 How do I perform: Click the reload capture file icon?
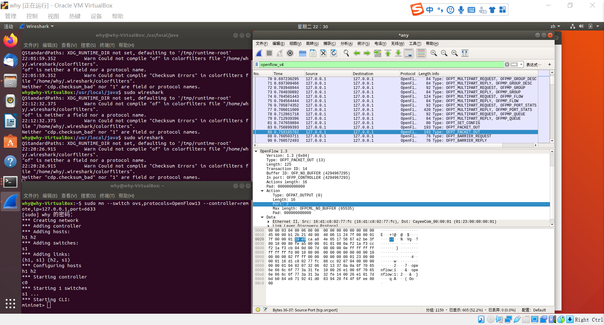coord(334,53)
